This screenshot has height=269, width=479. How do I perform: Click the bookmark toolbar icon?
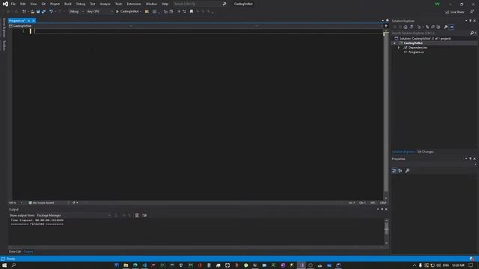[x=192, y=12]
